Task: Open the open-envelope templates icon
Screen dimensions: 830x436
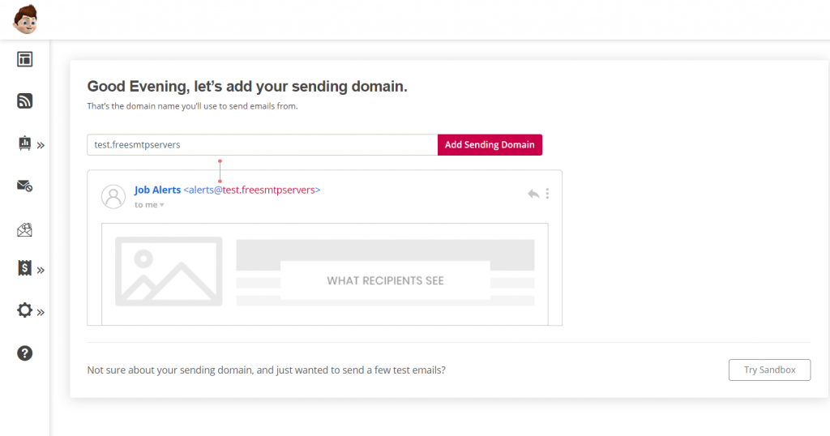Action: click(x=24, y=229)
